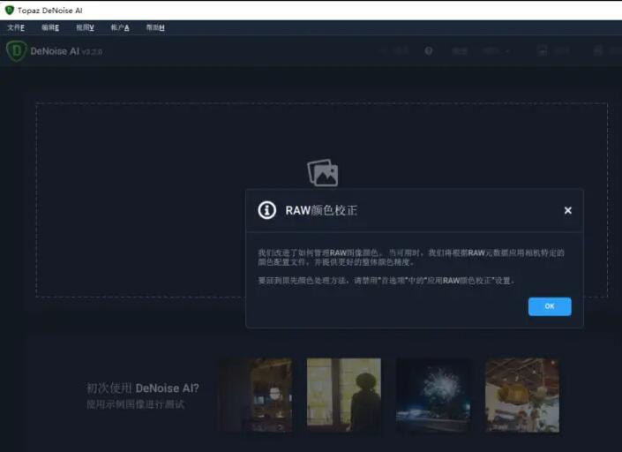Click the image placeholder icon in drop zone
This screenshot has width=622, height=452.
point(323,173)
